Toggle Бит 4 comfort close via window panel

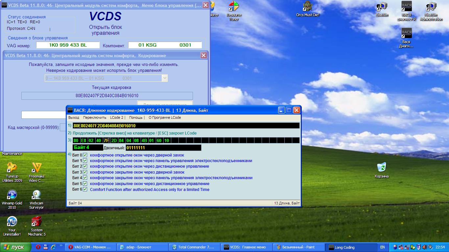(x=85, y=178)
